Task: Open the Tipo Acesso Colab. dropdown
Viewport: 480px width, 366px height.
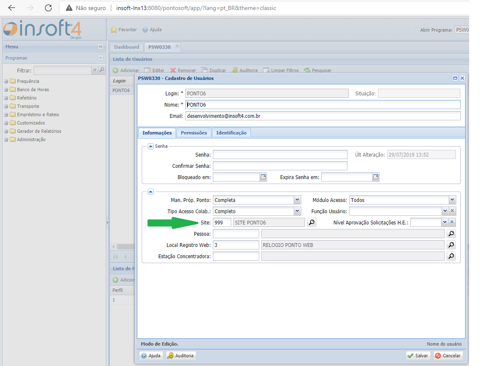Action: 297,211
